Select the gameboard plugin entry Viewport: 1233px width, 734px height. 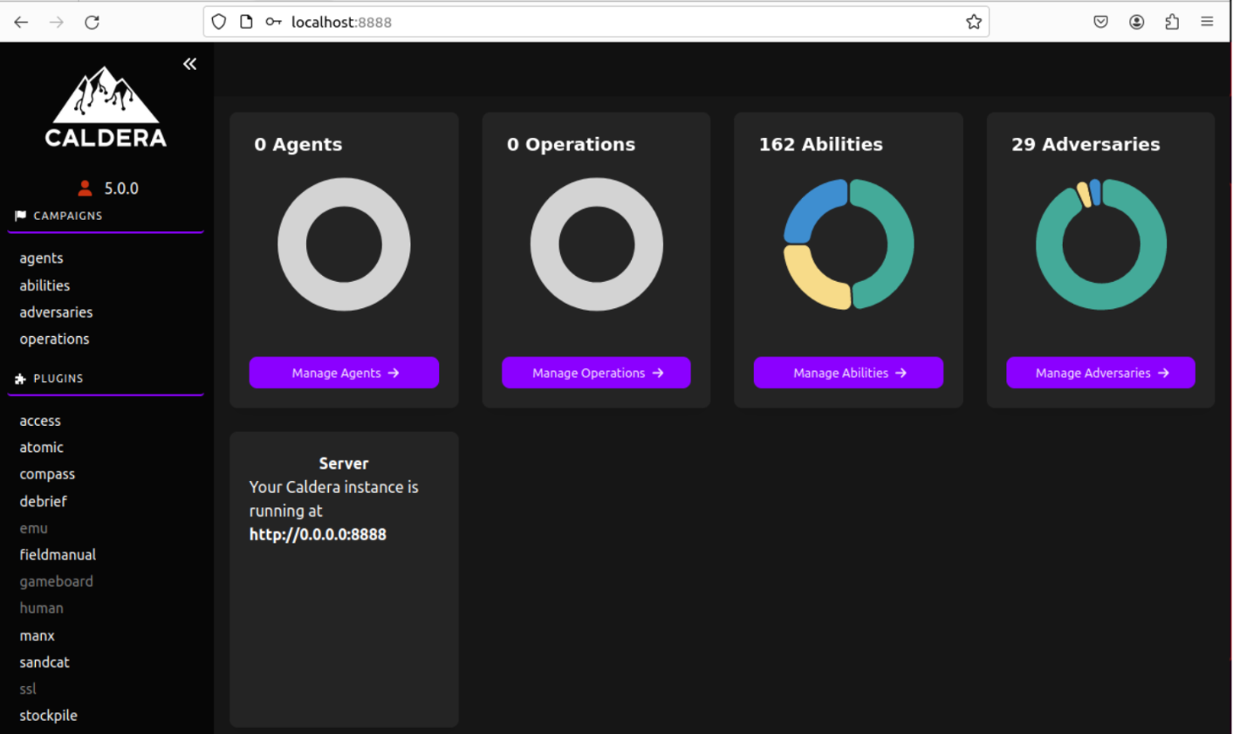[56, 581]
